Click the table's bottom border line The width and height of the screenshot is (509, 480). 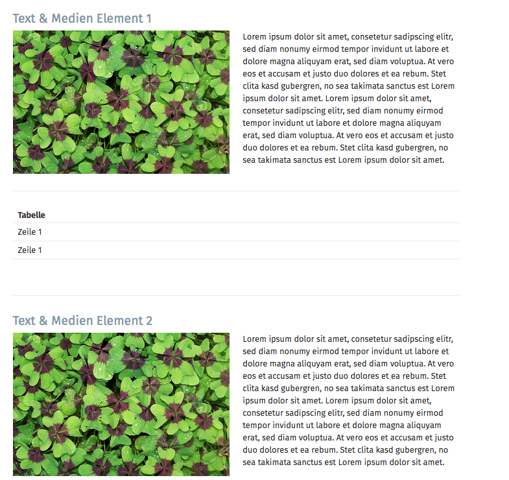pyautogui.click(x=236, y=259)
